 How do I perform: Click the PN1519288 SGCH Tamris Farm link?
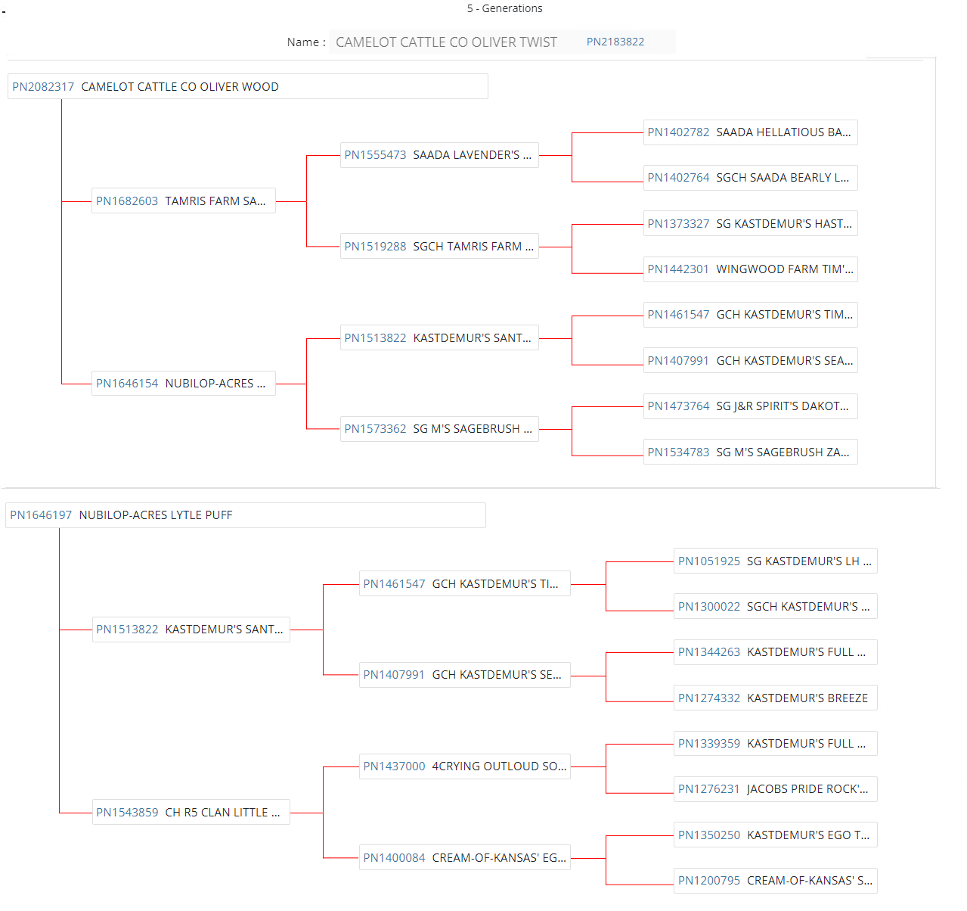(375, 247)
